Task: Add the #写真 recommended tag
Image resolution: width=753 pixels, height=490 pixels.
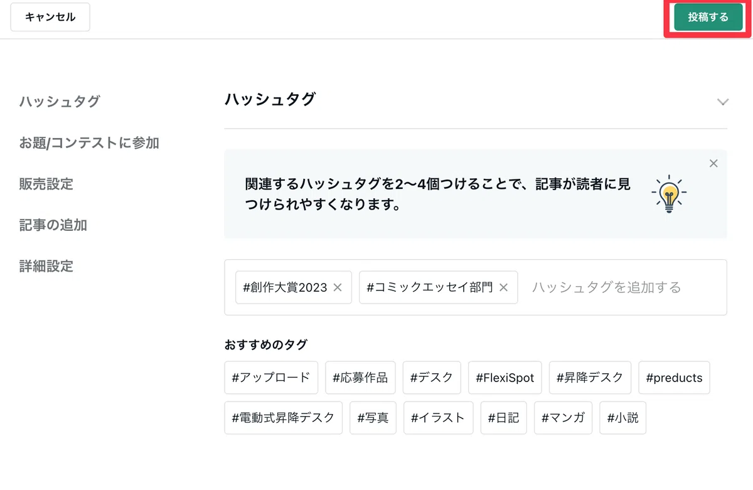Action: pos(373,418)
